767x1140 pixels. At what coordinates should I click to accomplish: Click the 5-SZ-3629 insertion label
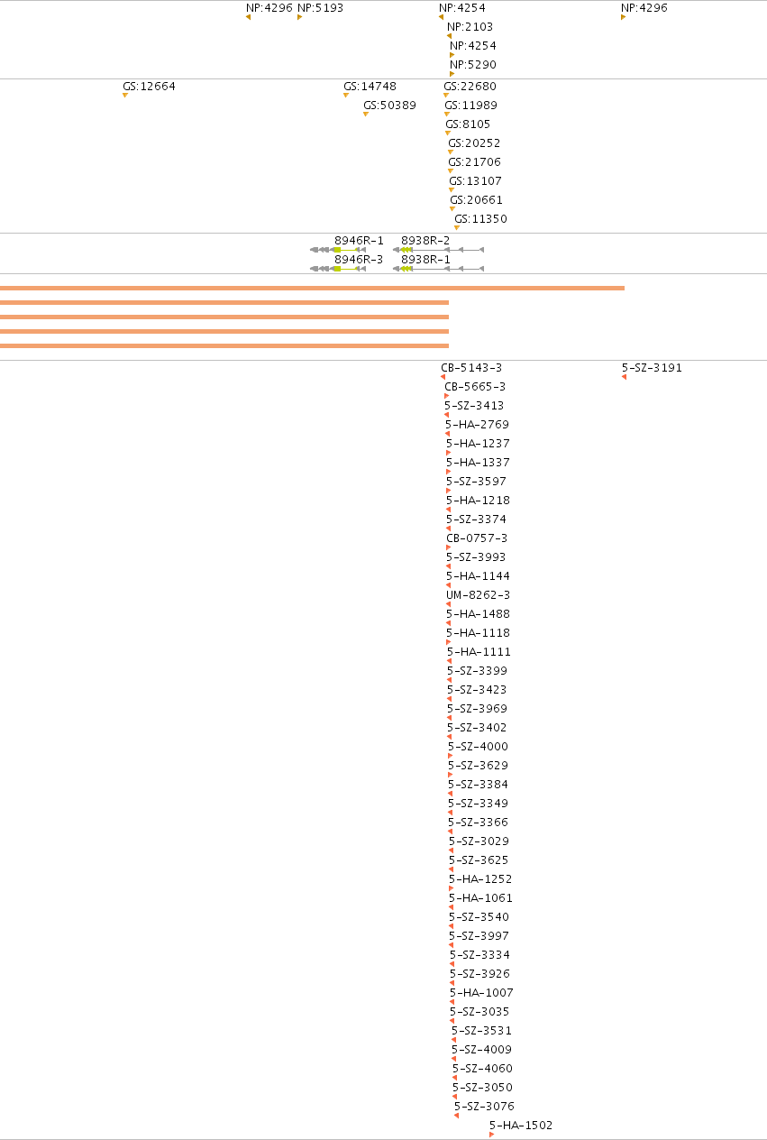pos(478,766)
